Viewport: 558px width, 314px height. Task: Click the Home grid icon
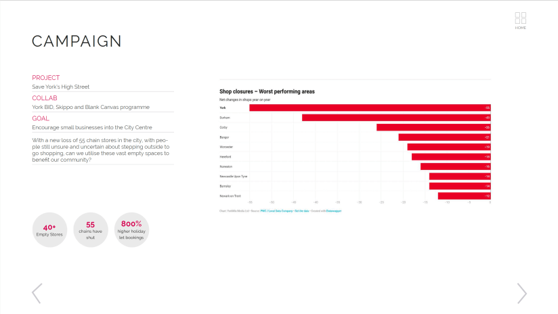(520, 18)
